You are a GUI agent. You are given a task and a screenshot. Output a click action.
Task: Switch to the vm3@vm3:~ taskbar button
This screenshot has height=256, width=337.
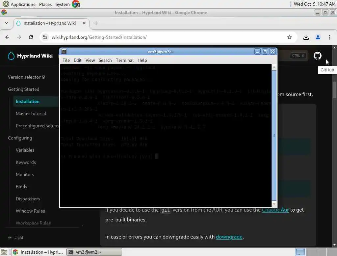tap(94, 252)
